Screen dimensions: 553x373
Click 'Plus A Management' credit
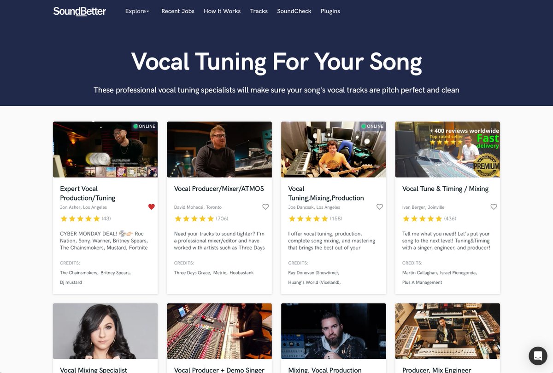coord(422,282)
